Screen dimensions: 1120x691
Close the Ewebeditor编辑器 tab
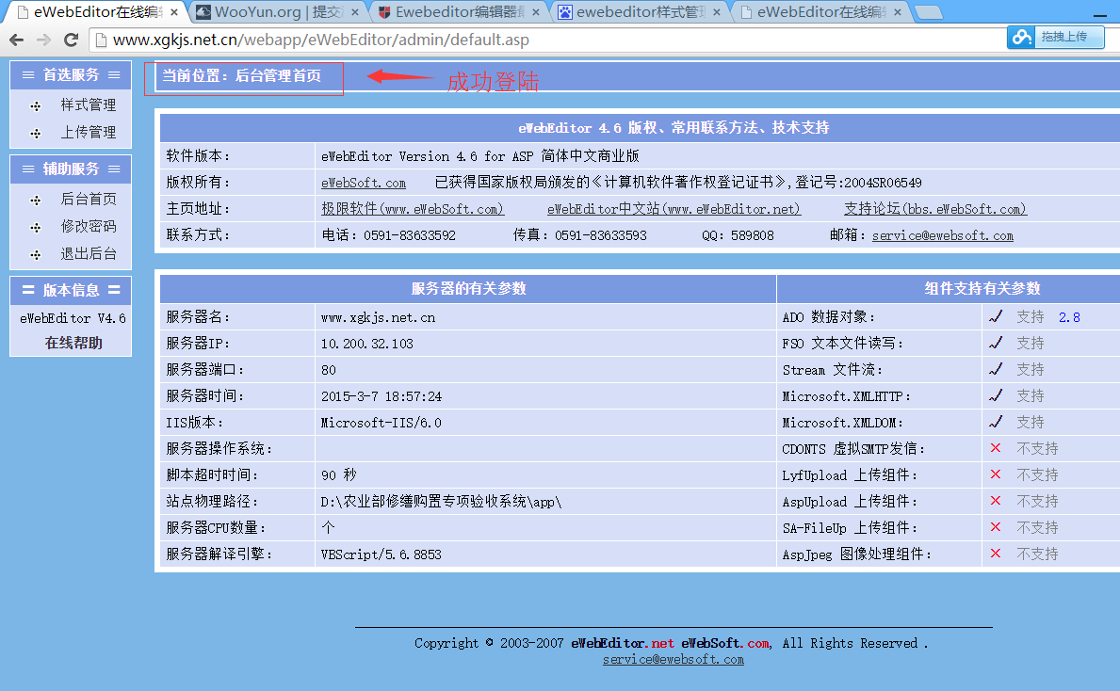pyautogui.click(x=536, y=12)
